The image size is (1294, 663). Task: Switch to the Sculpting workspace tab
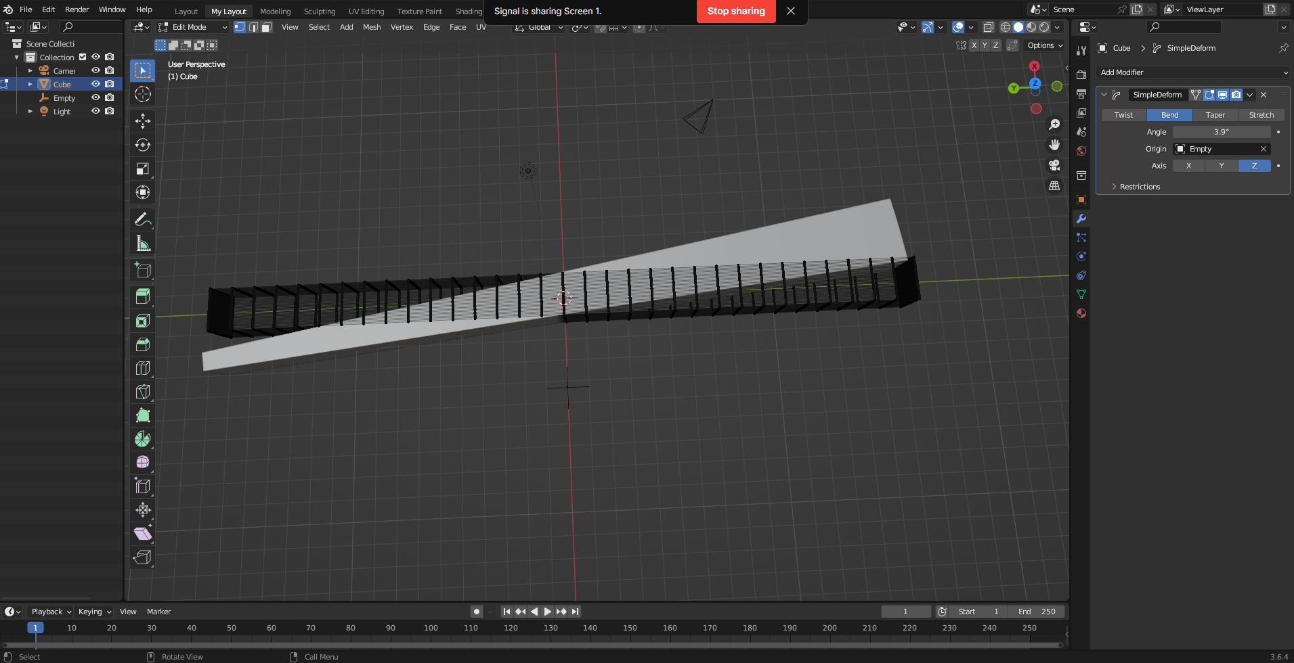click(320, 12)
